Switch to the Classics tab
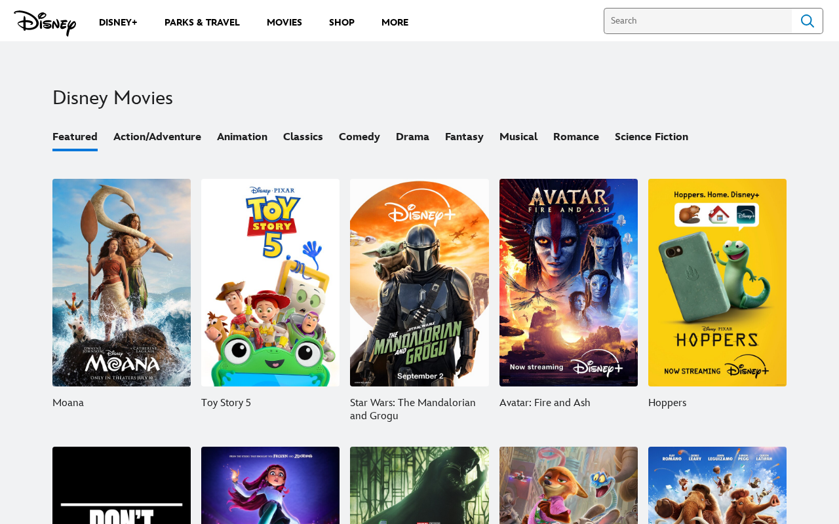Viewport: 839px width, 524px height. (303, 137)
